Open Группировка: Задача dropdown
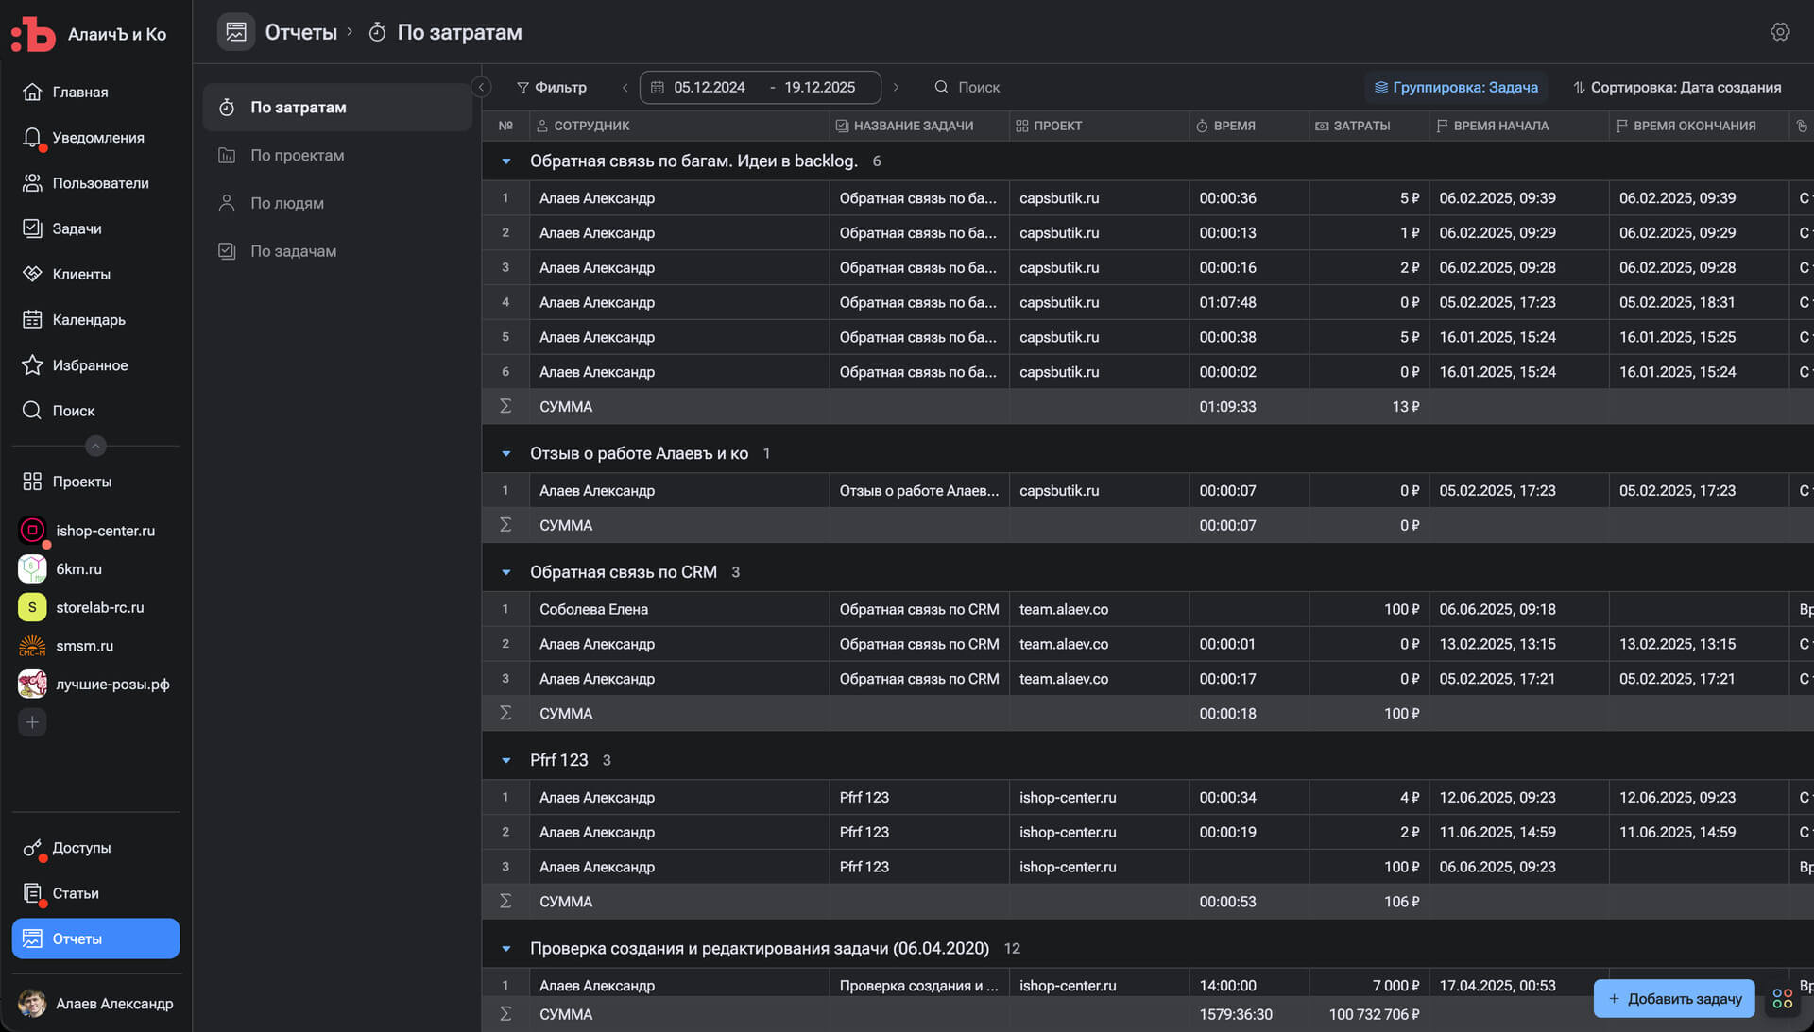Viewport: 1814px width, 1032px height. 1456,87
